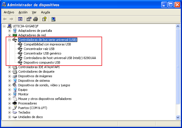
Task: Click the speaker icon for Dispositivos de sonido
Action: 15,85
